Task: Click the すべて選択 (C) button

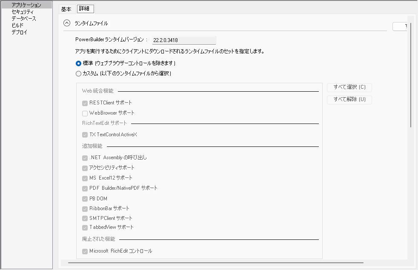Action: click(349, 87)
